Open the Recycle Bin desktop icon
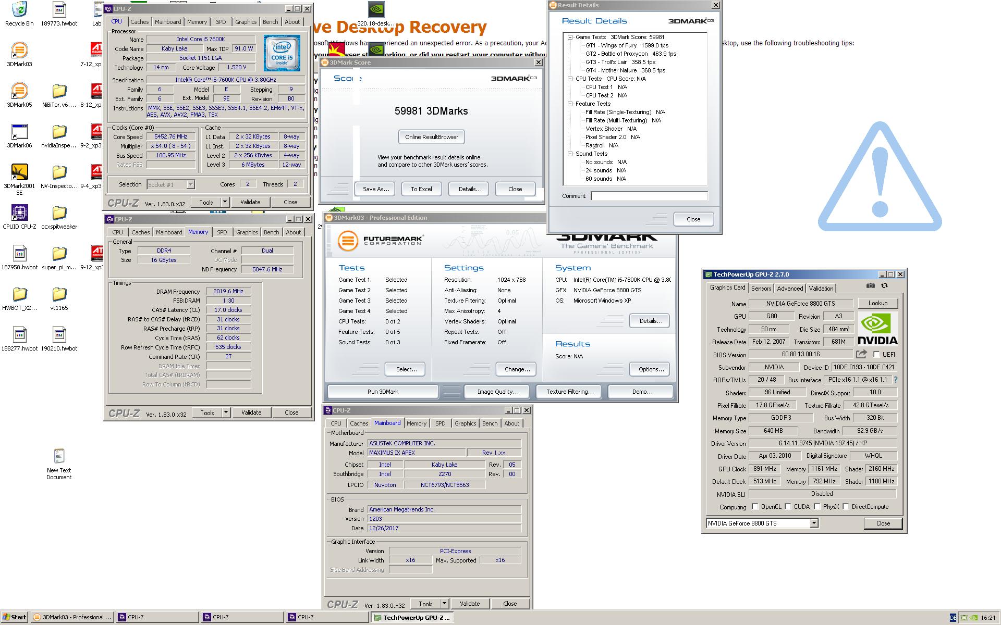 click(x=19, y=14)
